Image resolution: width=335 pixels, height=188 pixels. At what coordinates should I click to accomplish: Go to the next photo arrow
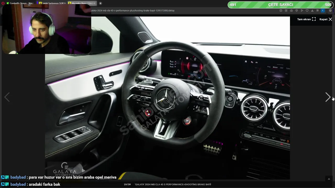point(328,97)
